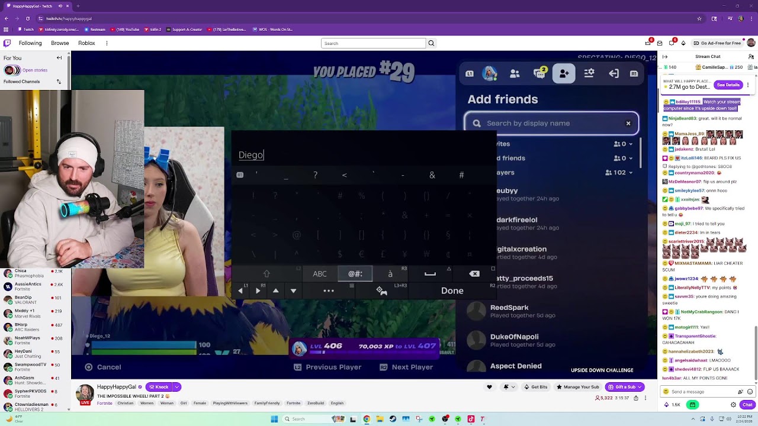Switch keyboard to ABC layout
Viewport: 758px width, 426px height.
[320, 273]
